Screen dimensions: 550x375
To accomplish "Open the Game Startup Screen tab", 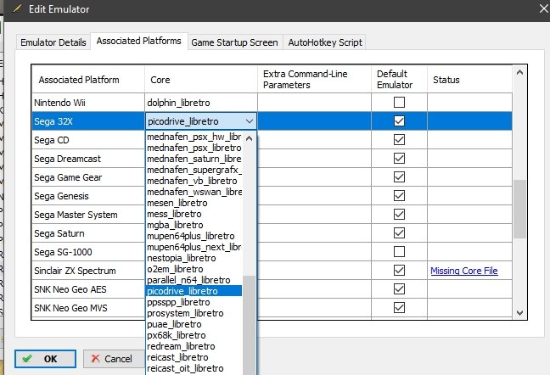I will click(x=234, y=42).
